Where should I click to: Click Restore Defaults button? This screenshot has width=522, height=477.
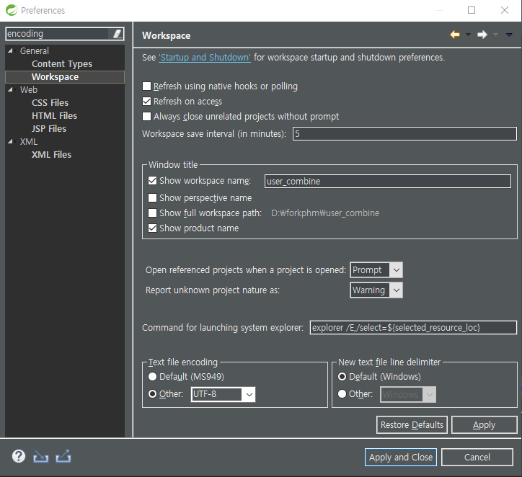click(412, 425)
